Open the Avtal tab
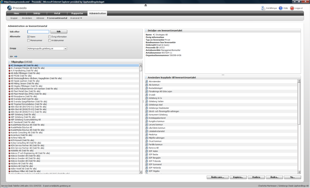 [57, 13]
